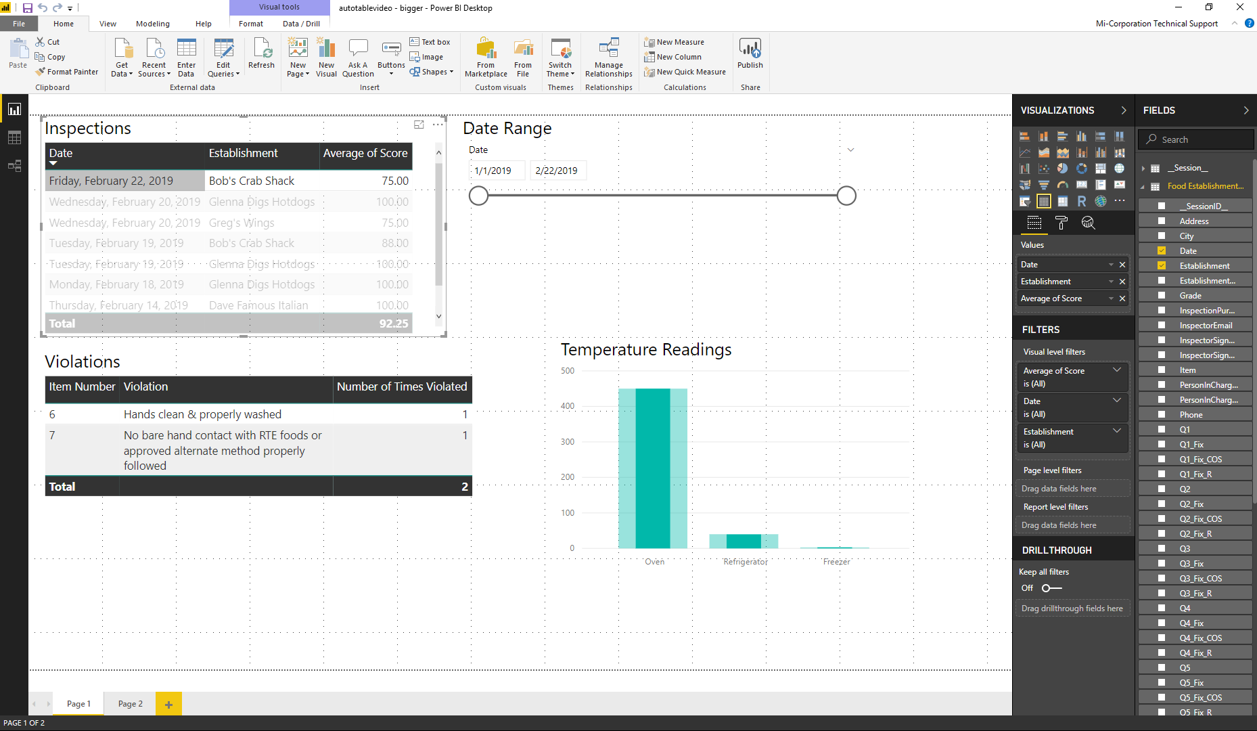This screenshot has width=1257, height=731.
Task: Click the start date 1/1/2019 field
Action: tap(497, 171)
